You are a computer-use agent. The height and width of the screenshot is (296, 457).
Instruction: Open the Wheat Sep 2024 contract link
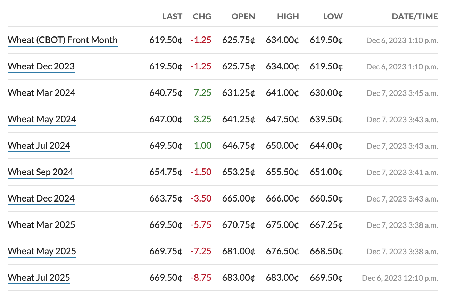coord(40,172)
